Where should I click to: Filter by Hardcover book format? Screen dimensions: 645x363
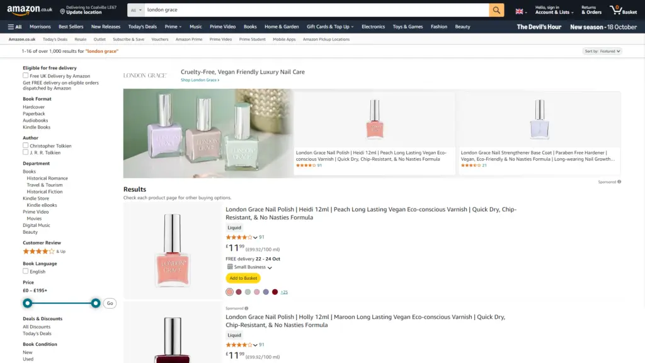pos(34,107)
